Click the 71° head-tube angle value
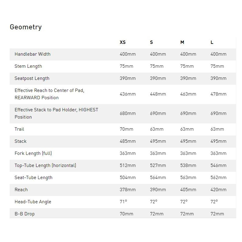 (123, 202)
